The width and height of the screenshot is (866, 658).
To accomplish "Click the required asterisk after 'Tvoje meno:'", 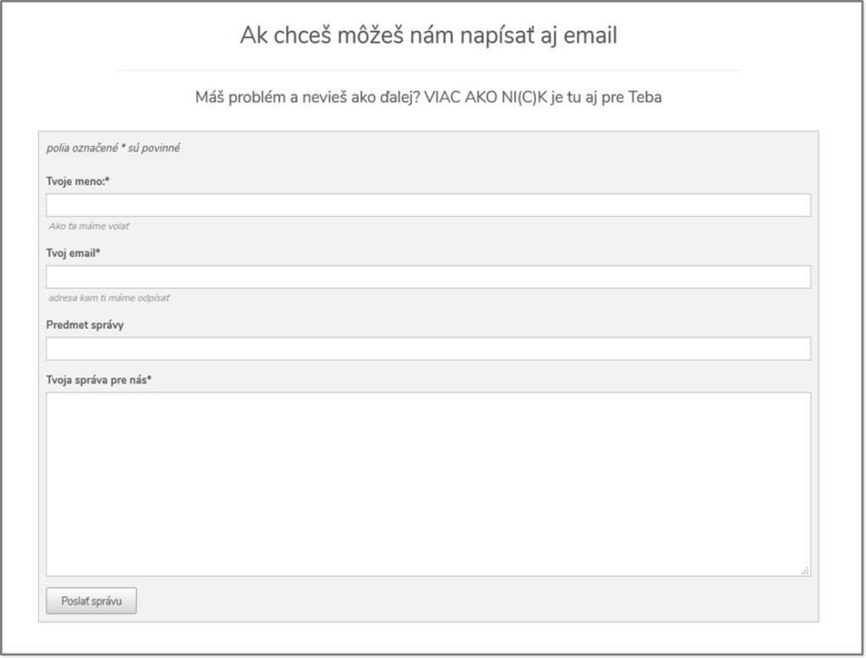I will click(x=107, y=179).
